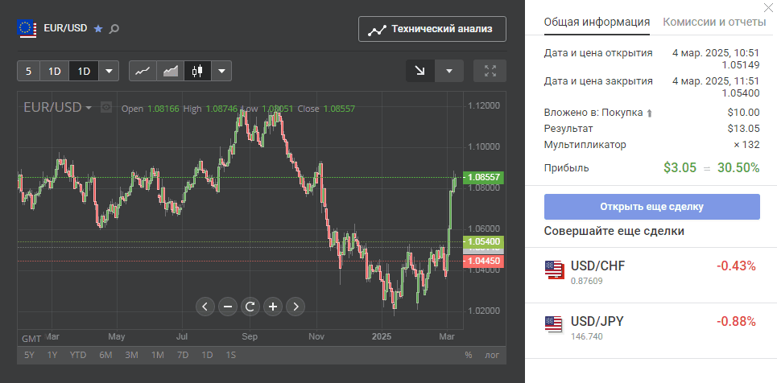Expand the interval dropdown arrow
Viewport: 777px width, 383px height.
(x=109, y=71)
